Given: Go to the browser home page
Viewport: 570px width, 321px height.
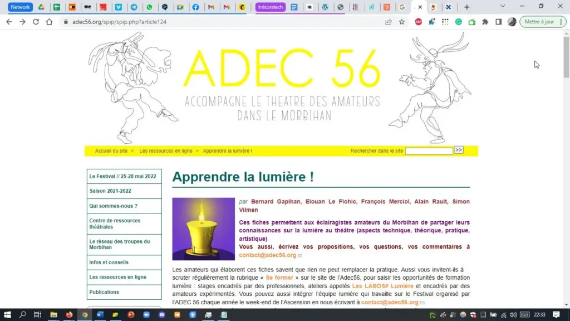Looking at the screenshot, I should pos(49,22).
